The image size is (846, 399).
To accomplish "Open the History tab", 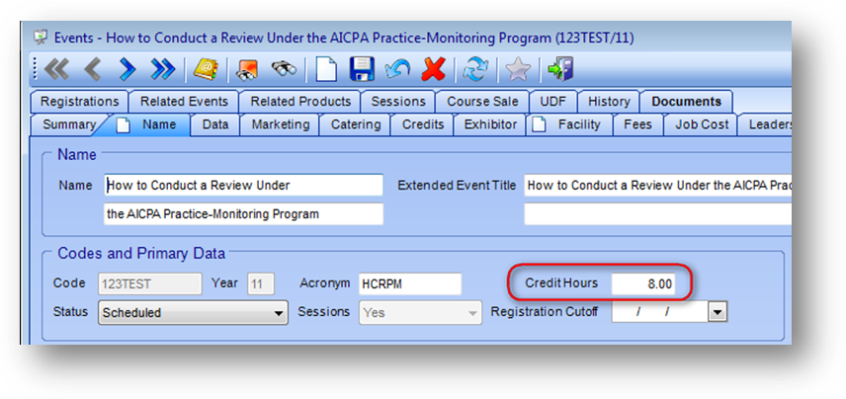I will click(x=609, y=102).
